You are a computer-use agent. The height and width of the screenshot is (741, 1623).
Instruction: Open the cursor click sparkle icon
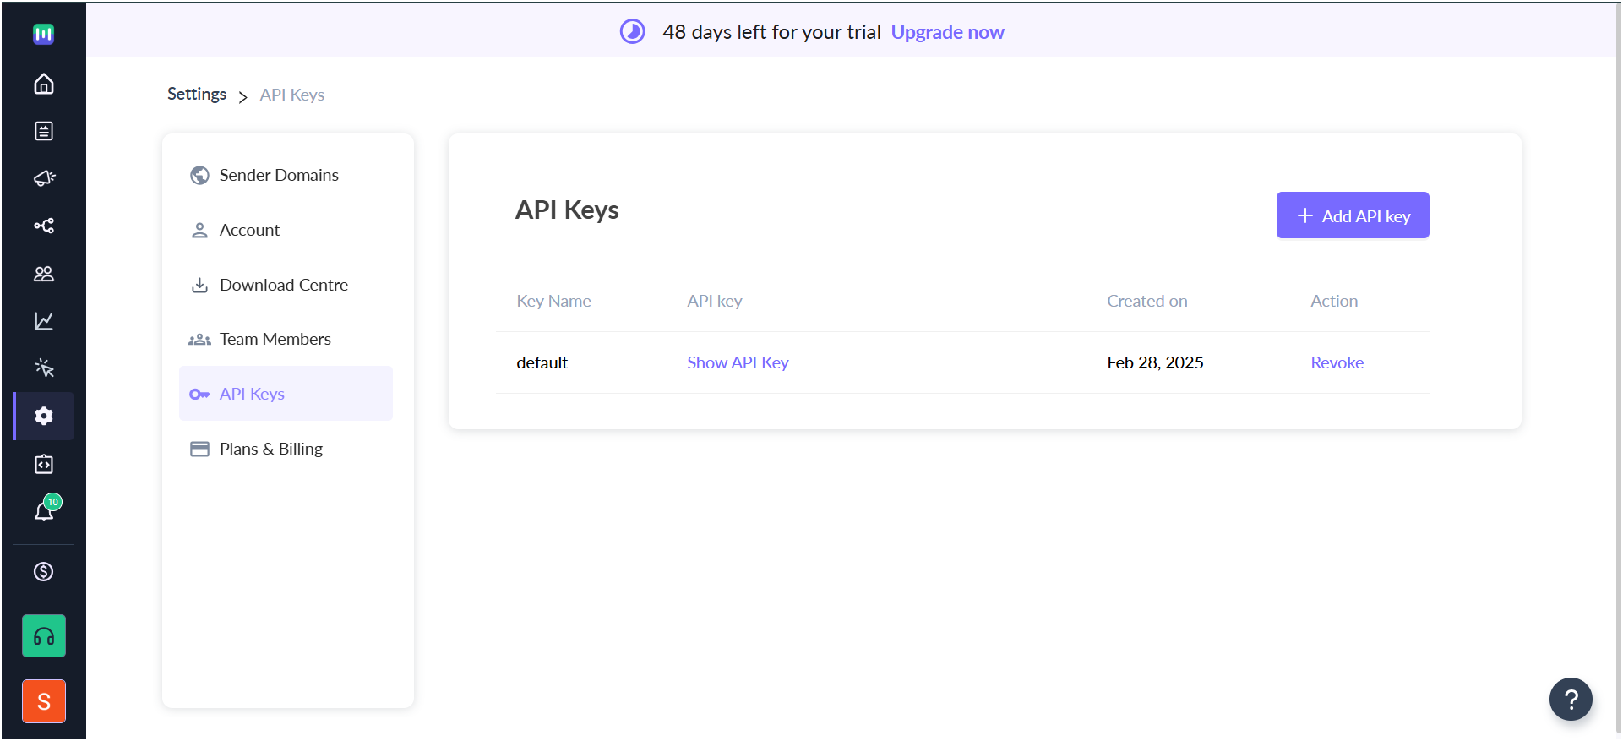pos(44,368)
